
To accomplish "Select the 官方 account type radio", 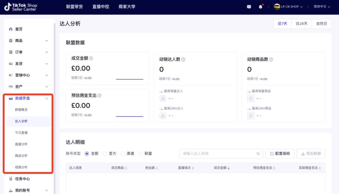I will pyautogui.click(x=105, y=154).
